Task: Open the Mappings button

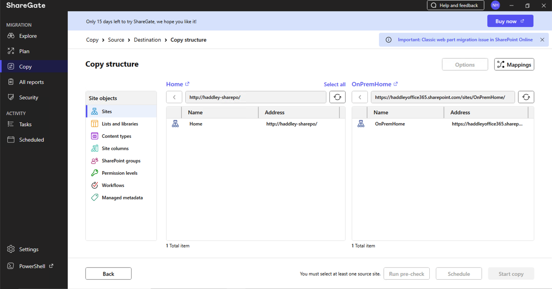Action: (514, 64)
